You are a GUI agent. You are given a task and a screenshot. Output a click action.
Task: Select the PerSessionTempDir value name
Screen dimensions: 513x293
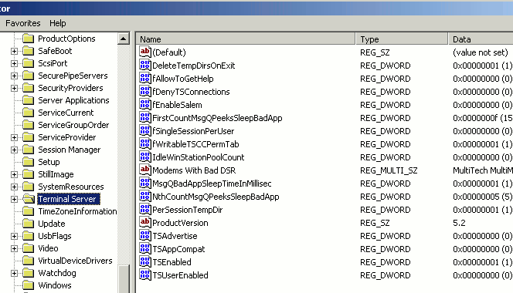pos(188,210)
